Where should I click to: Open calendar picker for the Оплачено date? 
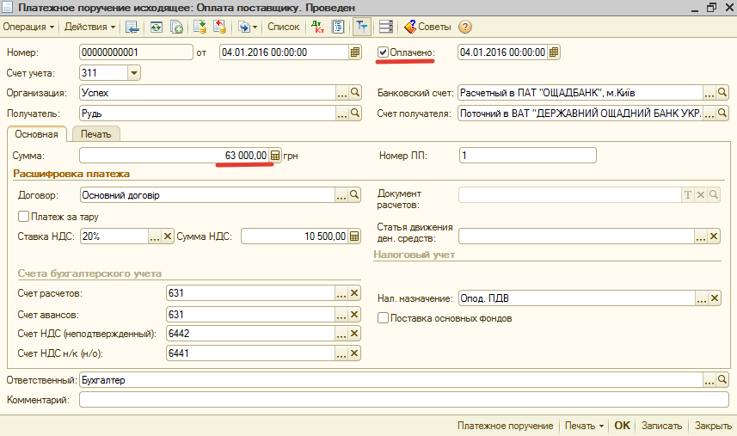tap(554, 52)
